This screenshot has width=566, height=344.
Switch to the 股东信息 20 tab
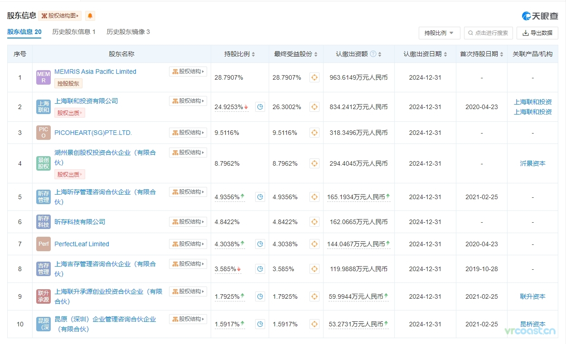tap(24, 32)
